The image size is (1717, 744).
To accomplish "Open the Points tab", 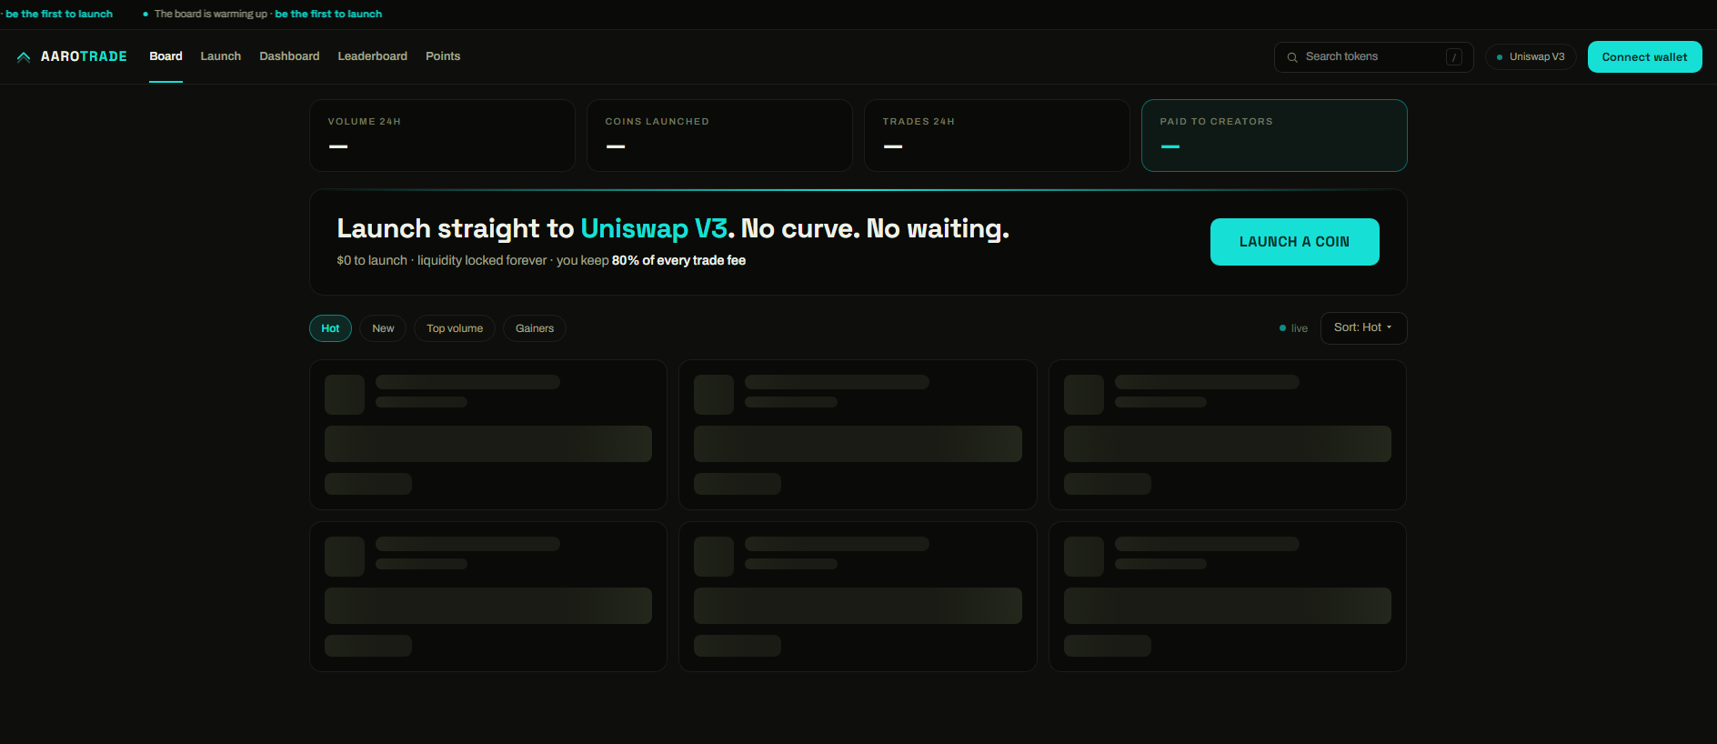I will point(443,56).
